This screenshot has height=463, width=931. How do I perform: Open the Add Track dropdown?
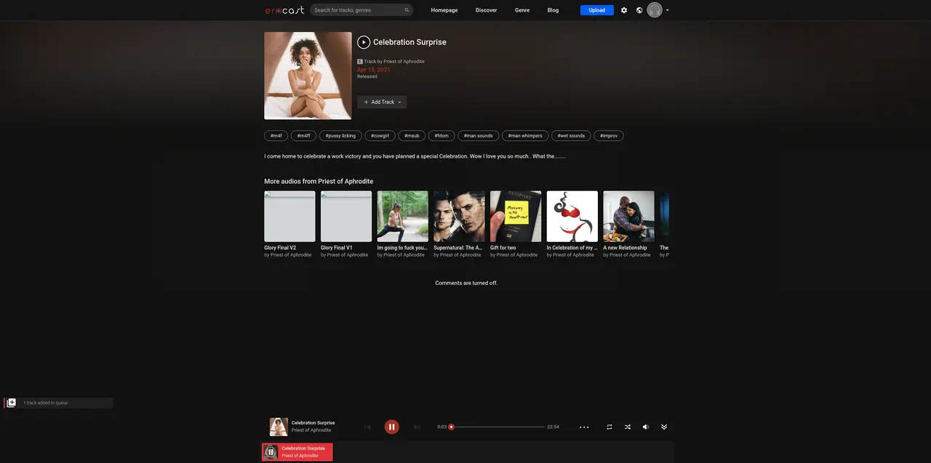tap(382, 102)
